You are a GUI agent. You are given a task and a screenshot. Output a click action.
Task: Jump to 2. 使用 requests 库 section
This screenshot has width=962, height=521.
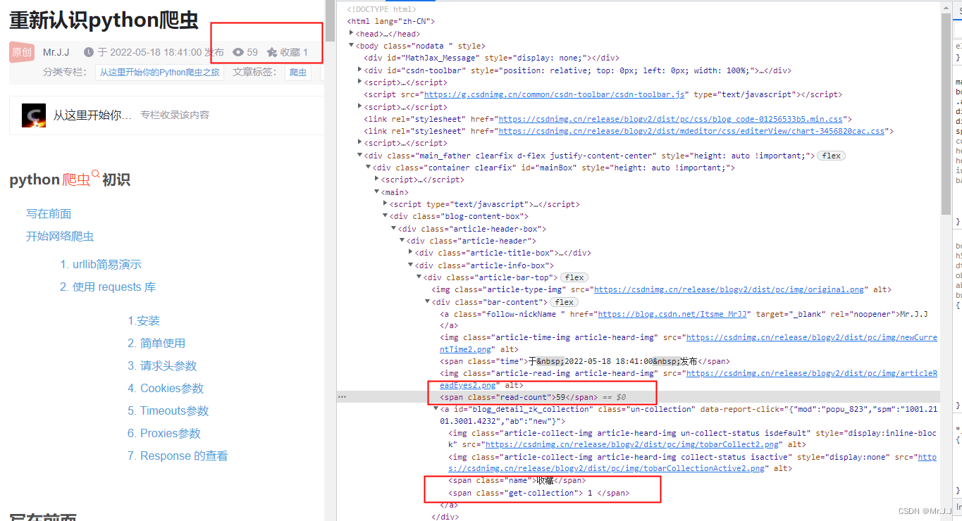pos(108,287)
